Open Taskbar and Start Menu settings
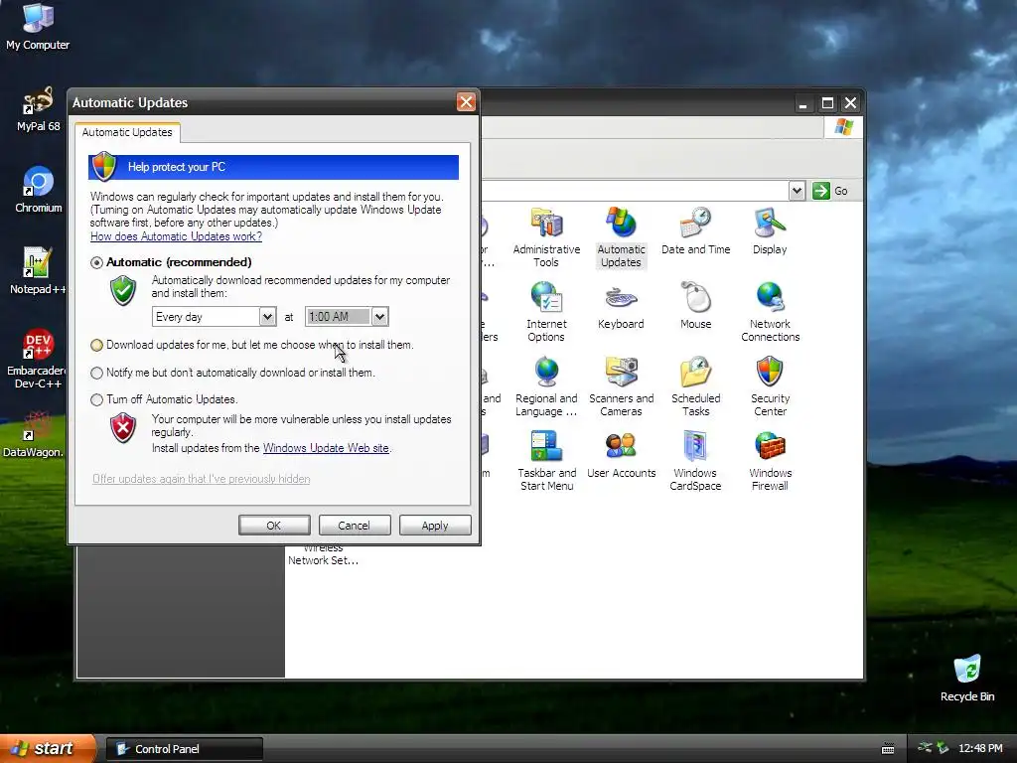This screenshot has height=763, width=1017. [x=546, y=461]
